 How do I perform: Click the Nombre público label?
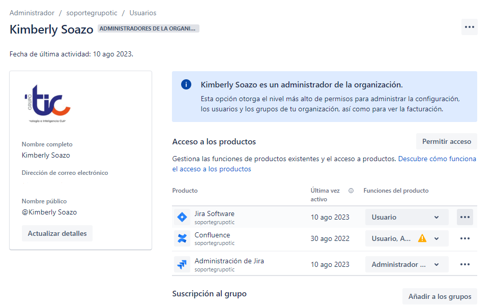click(x=44, y=201)
